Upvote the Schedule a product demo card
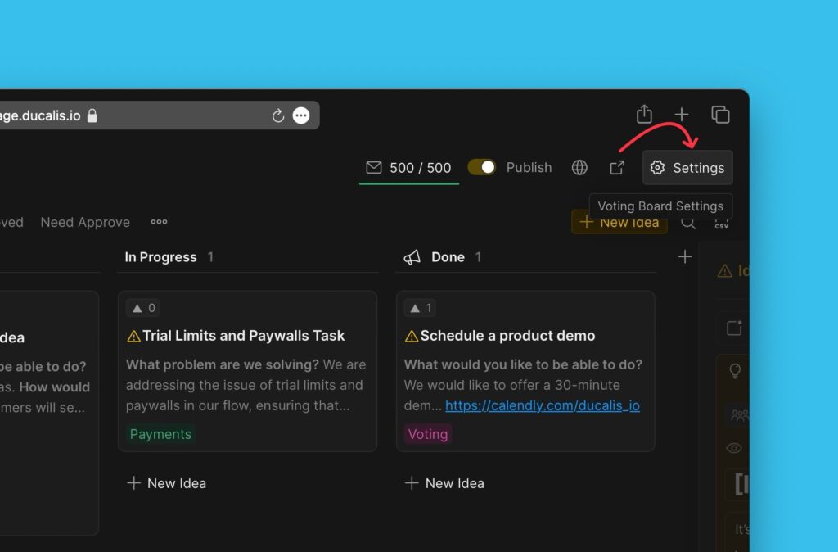This screenshot has width=838, height=552. [x=420, y=308]
